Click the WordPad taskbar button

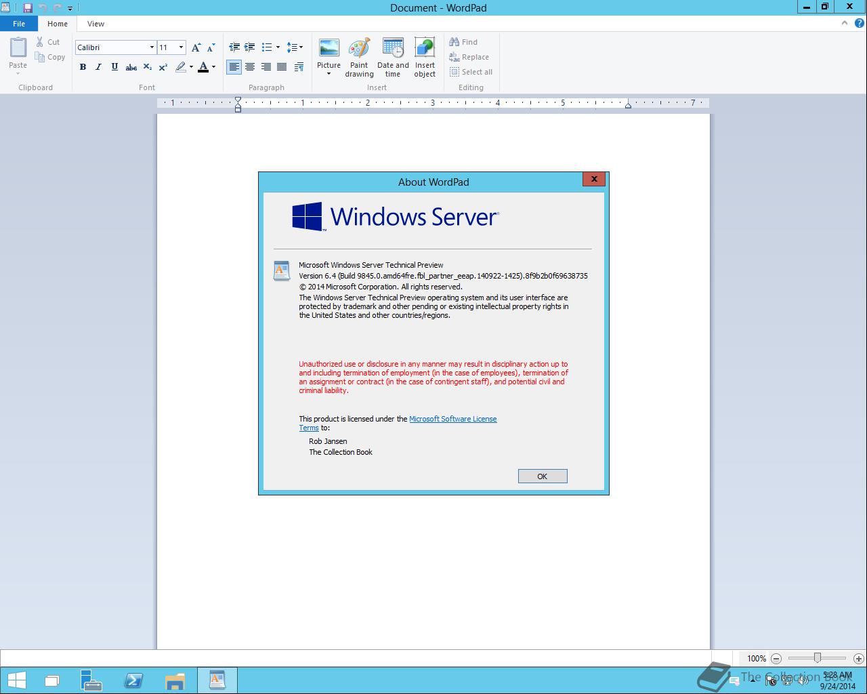(x=217, y=680)
